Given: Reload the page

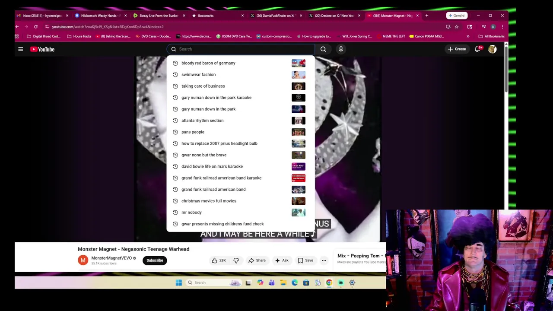Looking at the screenshot, I should tap(36, 27).
